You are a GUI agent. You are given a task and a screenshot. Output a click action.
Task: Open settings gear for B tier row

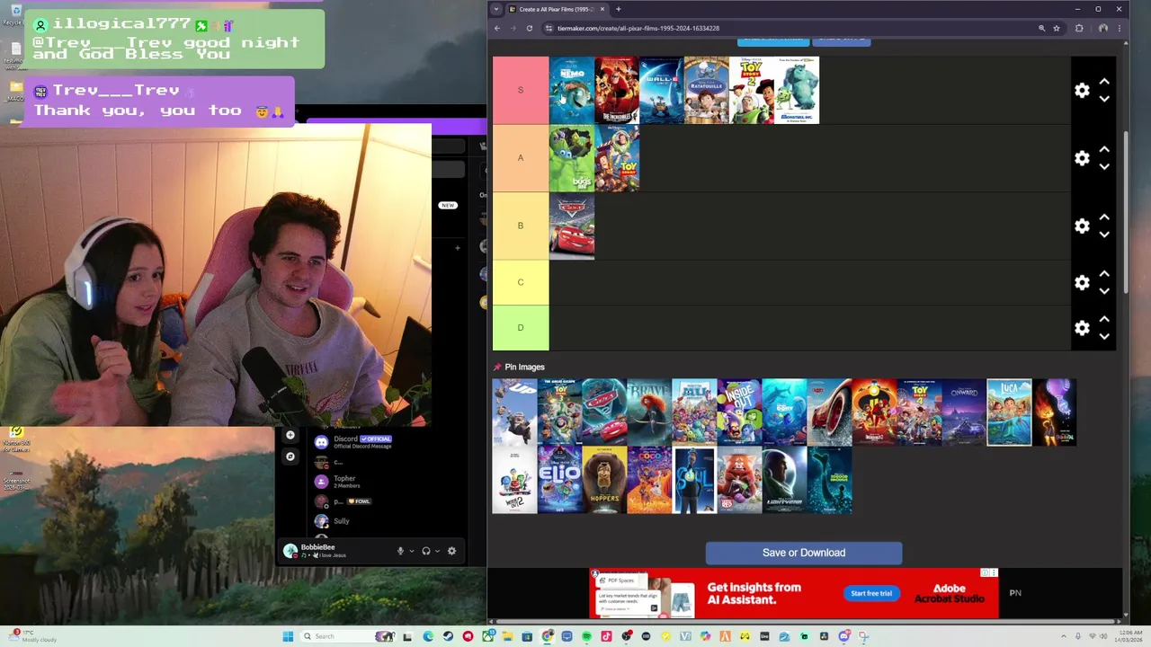tap(1082, 226)
